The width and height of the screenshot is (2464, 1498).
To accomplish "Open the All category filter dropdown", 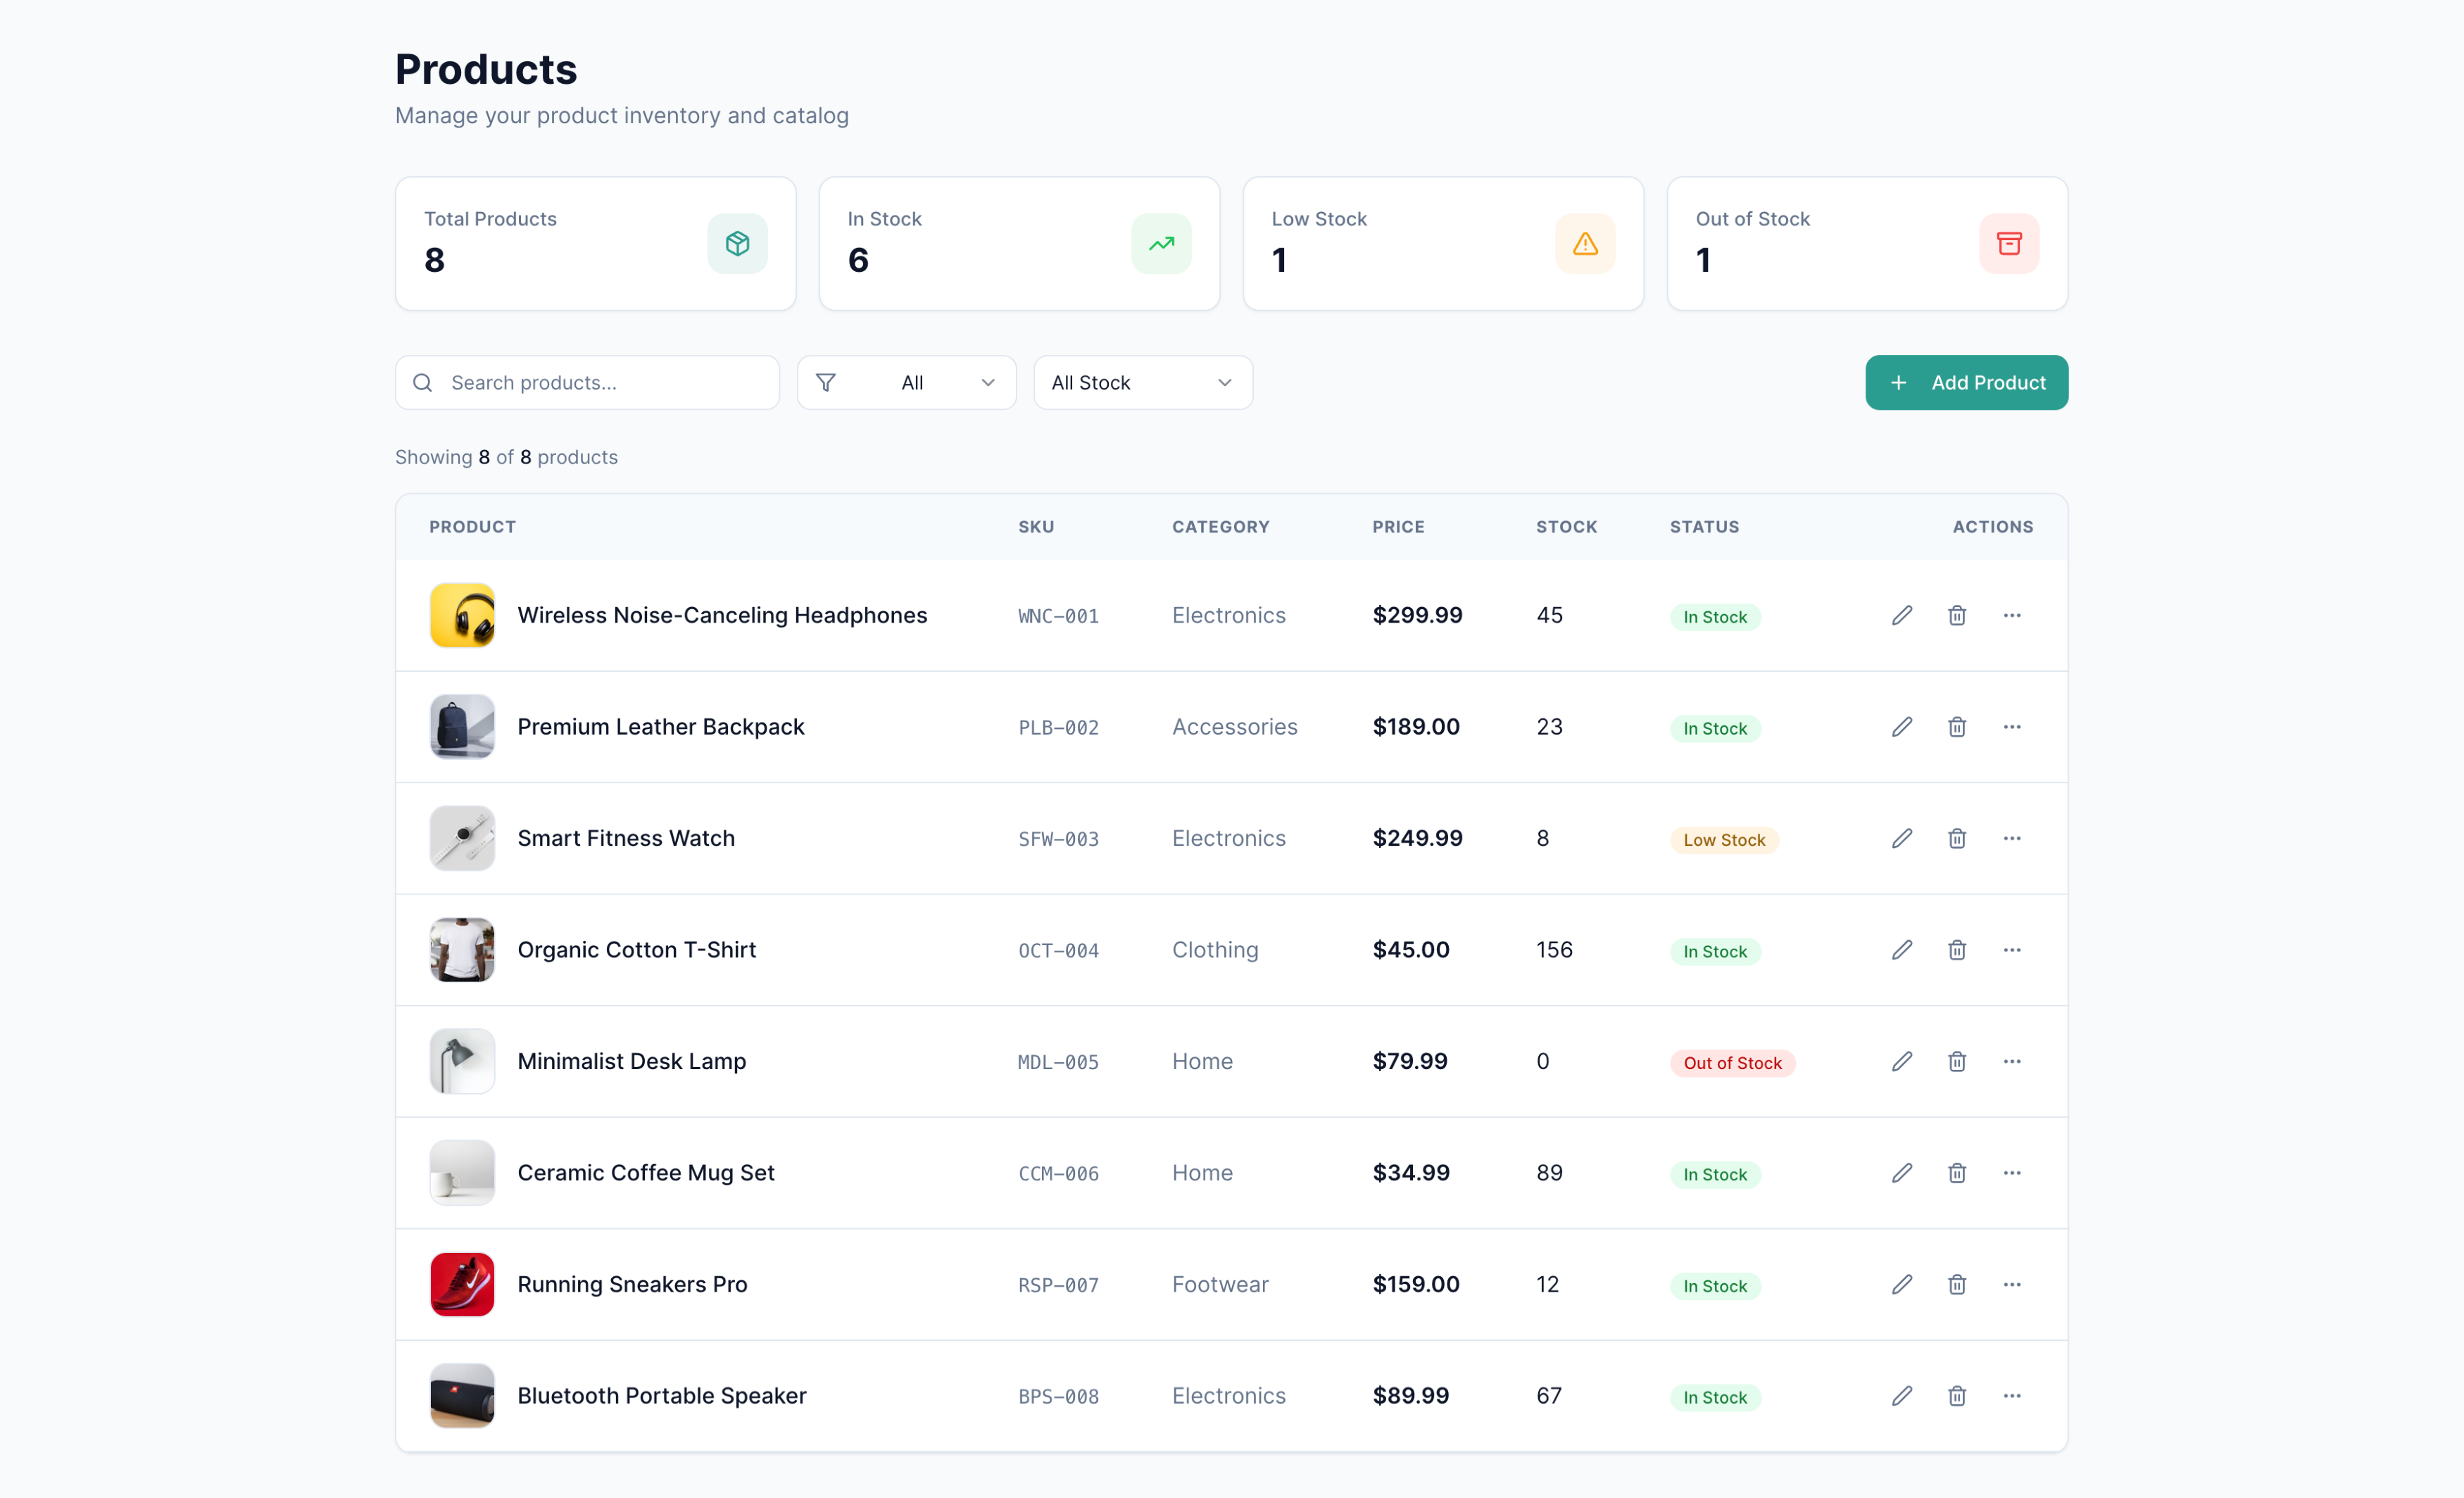I will 906,382.
